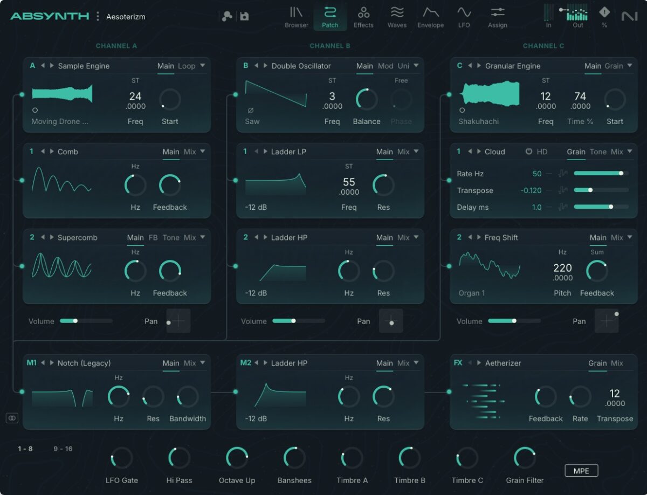This screenshot has height=495, width=647.
Task: Click the Rate Hz slider in the Cloud module
Action: (x=601, y=174)
